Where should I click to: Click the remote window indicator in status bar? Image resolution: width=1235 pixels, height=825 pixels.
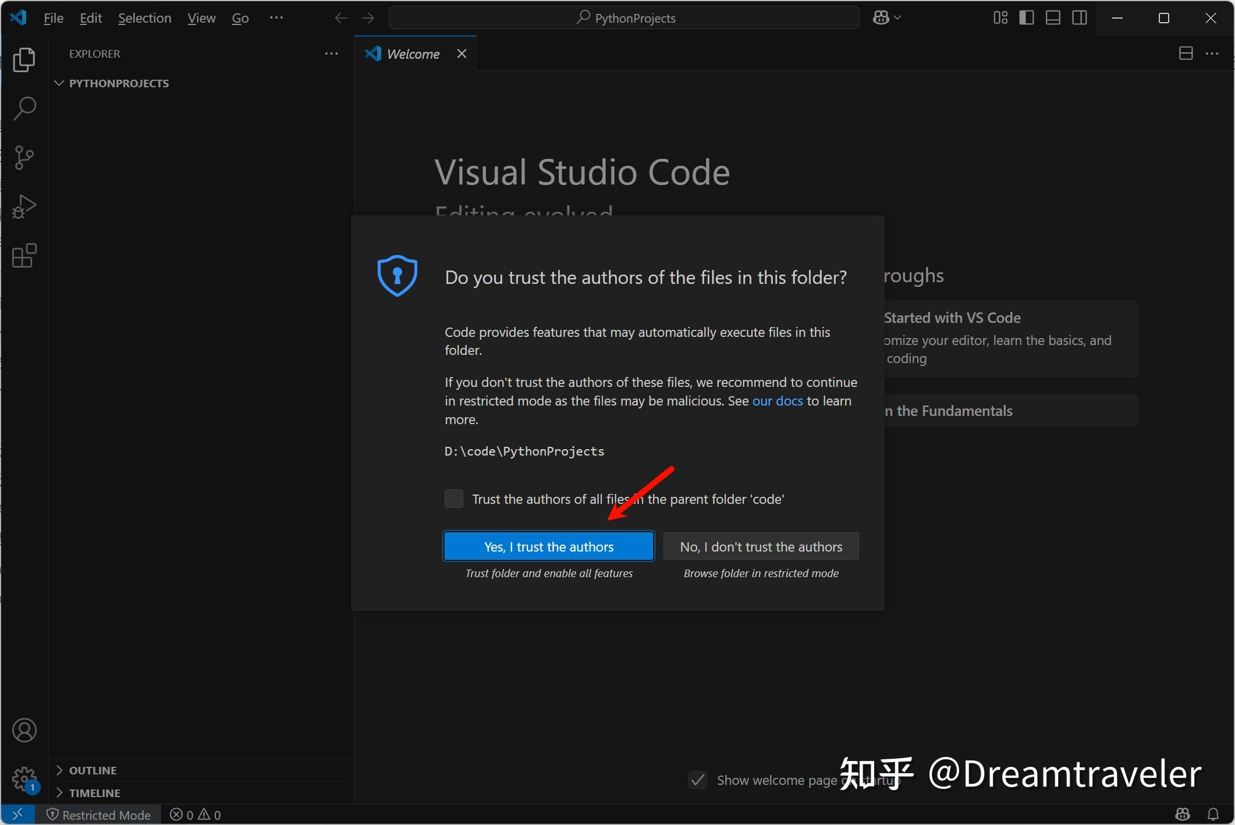point(17,815)
